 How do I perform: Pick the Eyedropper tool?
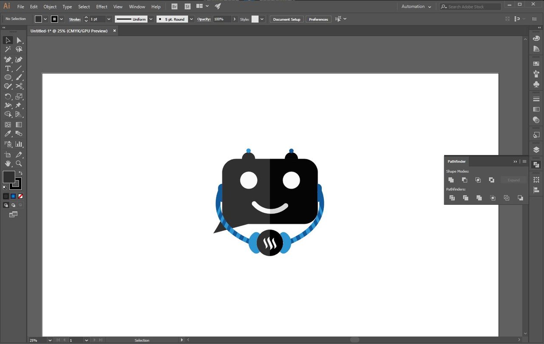[8, 134]
